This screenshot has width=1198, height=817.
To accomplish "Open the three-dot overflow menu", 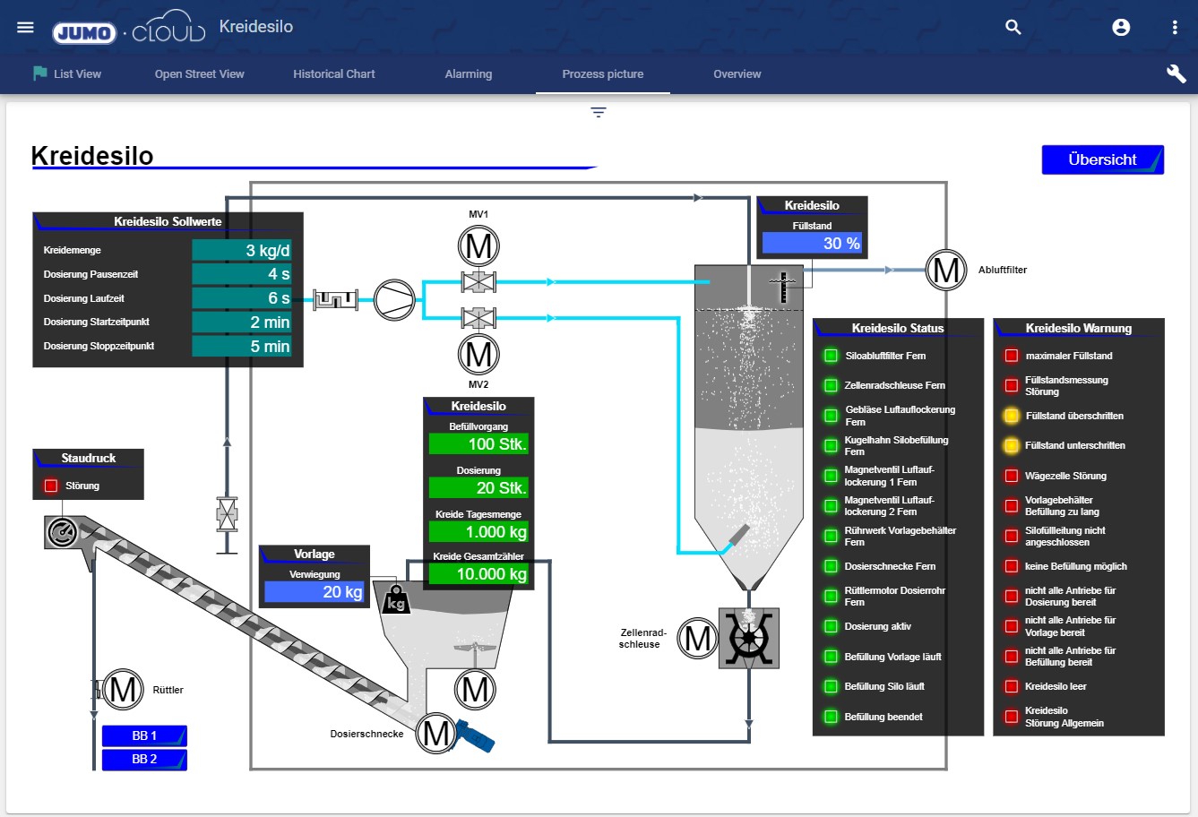I will 1176,27.
